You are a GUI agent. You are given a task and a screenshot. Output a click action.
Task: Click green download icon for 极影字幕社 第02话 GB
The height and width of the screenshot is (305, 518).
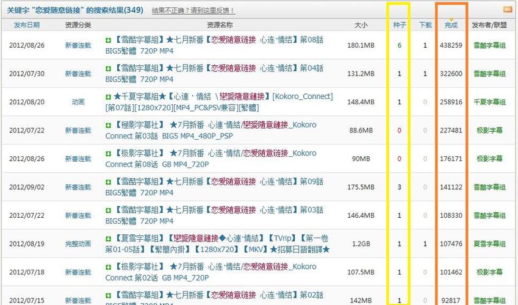(108, 267)
